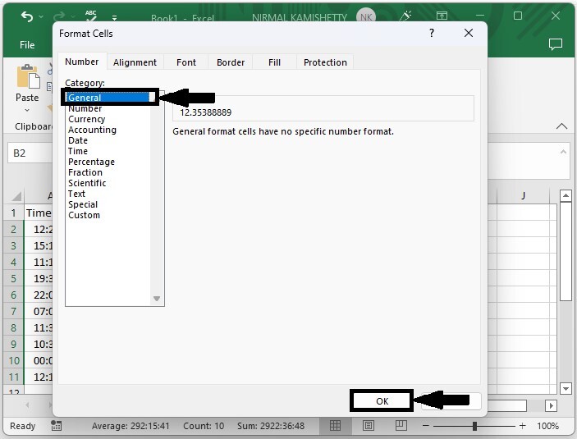
Task: Switch to the Fill tab
Action: point(274,62)
